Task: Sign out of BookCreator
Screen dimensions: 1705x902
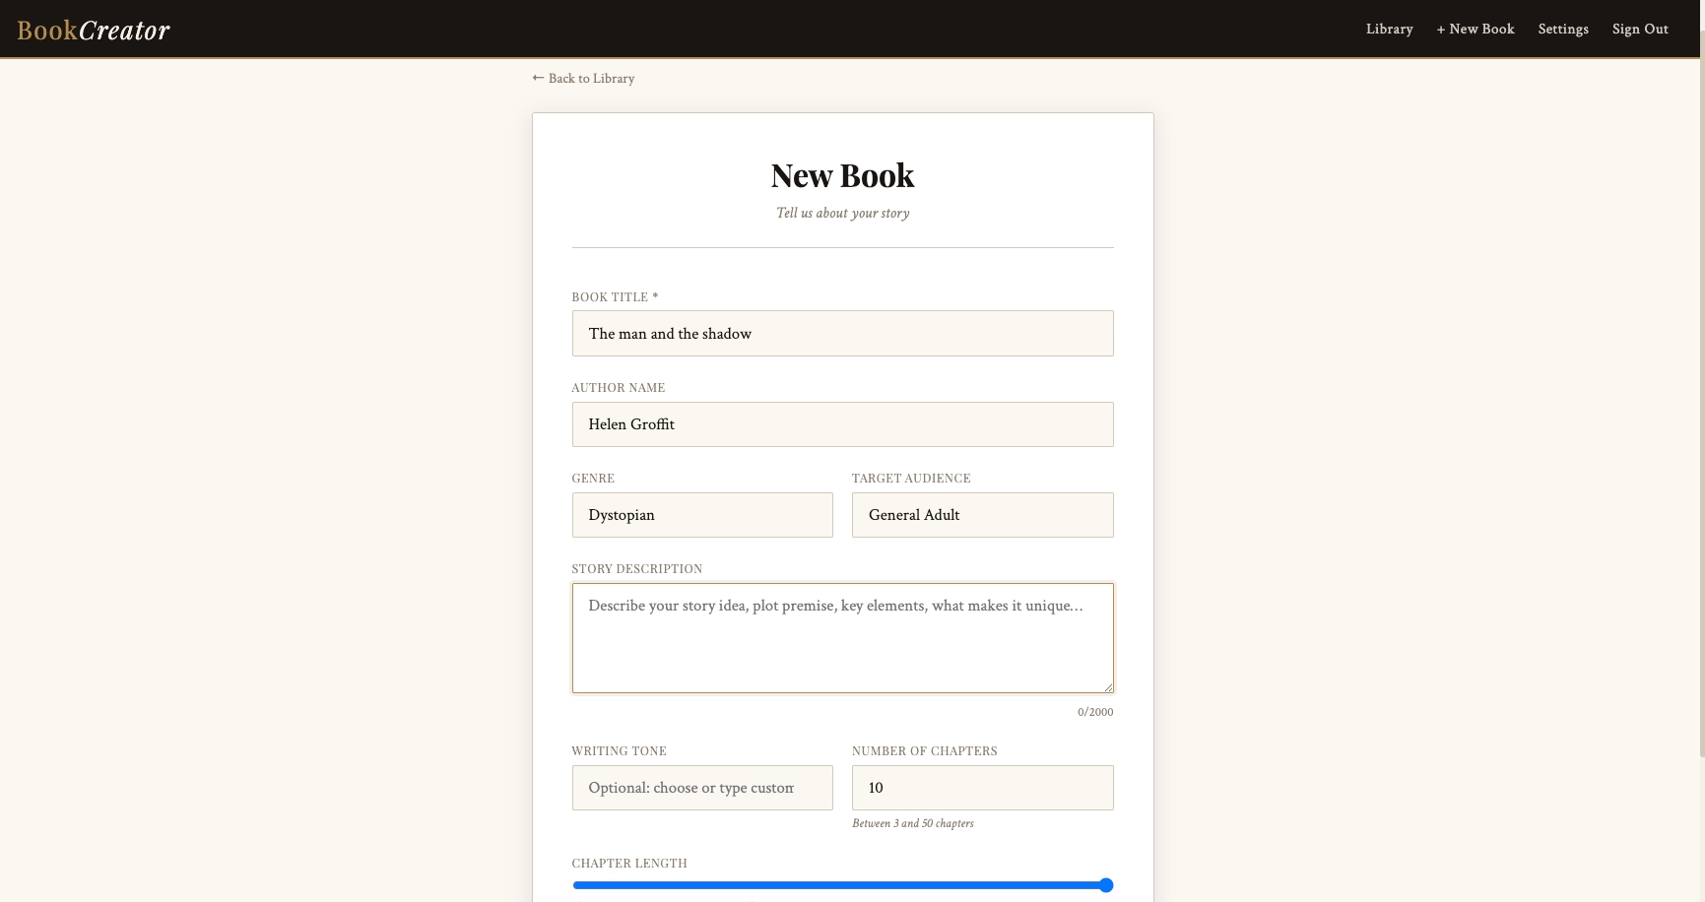Action: tap(1640, 29)
